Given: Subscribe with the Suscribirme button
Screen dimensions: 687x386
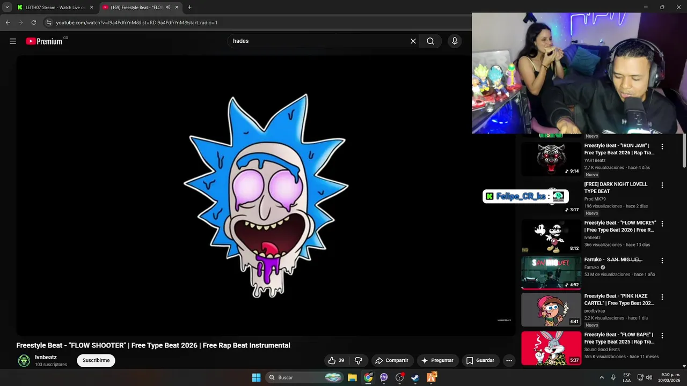Looking at the screenshot, I should [x=96, y=360].
